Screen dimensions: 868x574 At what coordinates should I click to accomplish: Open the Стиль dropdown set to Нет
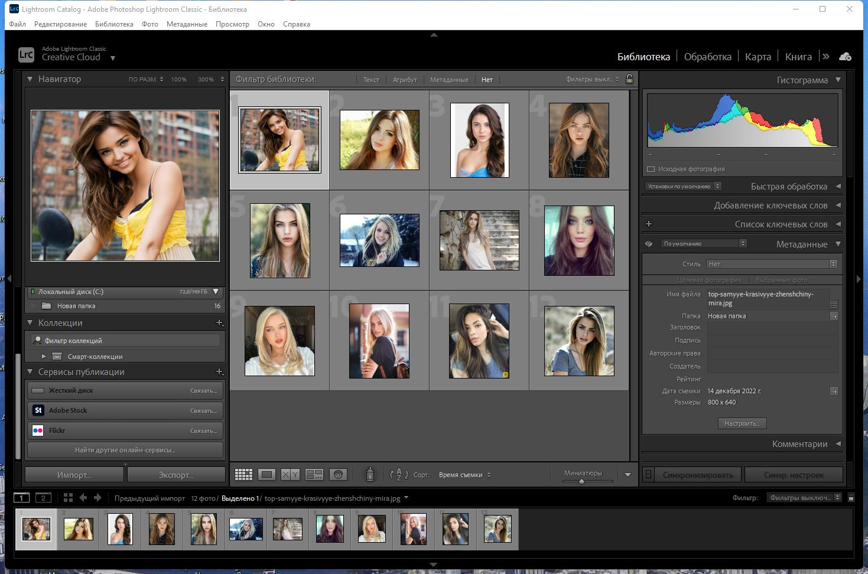(x=772, y=264)
